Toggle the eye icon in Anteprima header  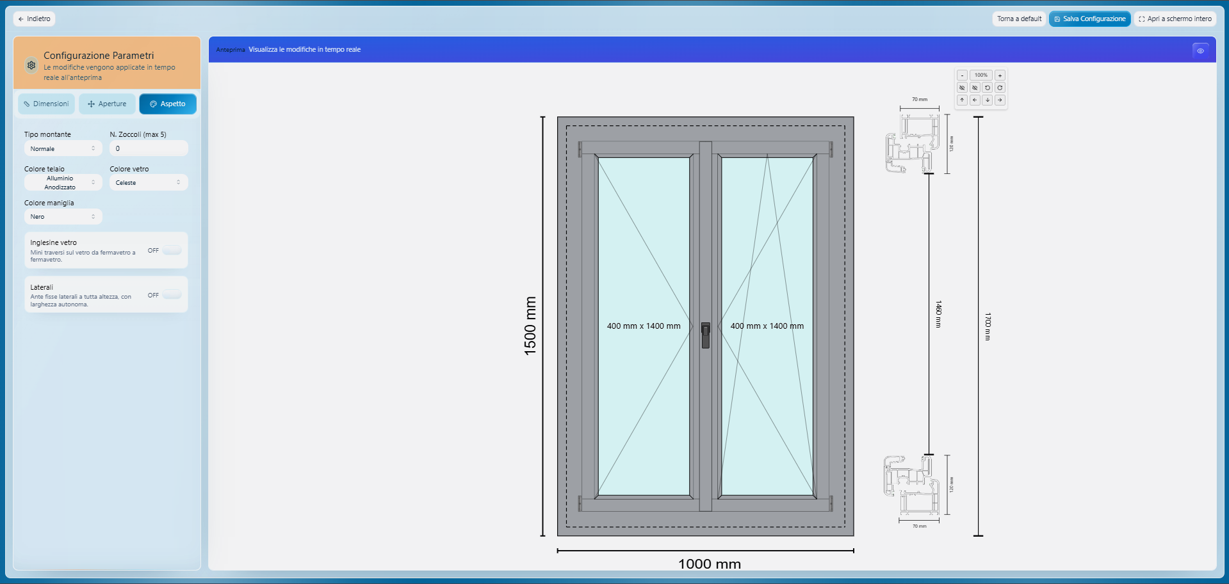1200,51
